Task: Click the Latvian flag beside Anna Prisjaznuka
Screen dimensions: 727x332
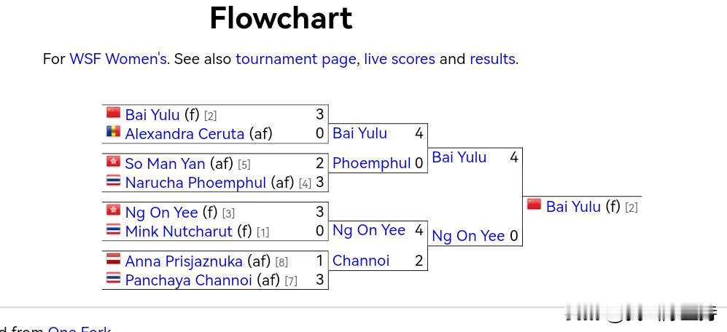Action: pyautogui.click(x=113, y=260)
